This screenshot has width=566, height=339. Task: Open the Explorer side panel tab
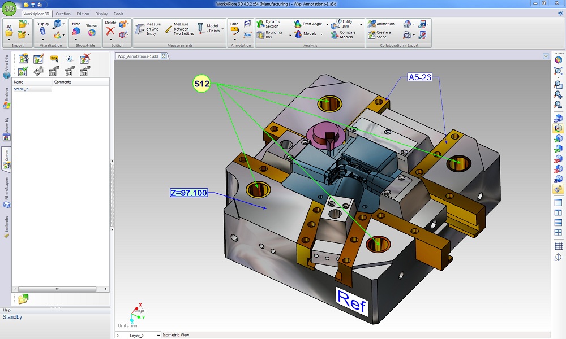coord(6,97)
